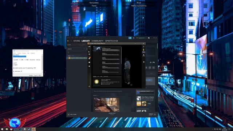Click the highlighted blue line in the text window
The height and width of the screenshot is (131, 233).
[19, 56]
